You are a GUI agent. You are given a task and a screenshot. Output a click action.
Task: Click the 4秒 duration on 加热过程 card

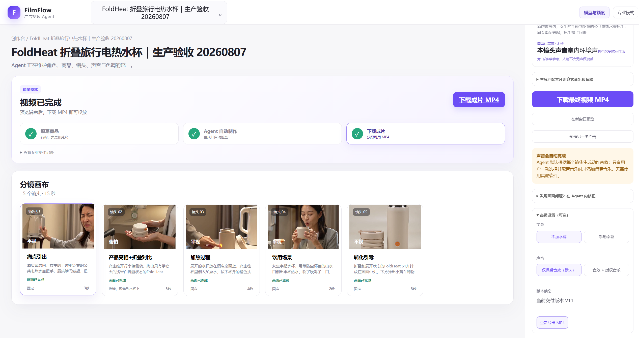point(250,289)
